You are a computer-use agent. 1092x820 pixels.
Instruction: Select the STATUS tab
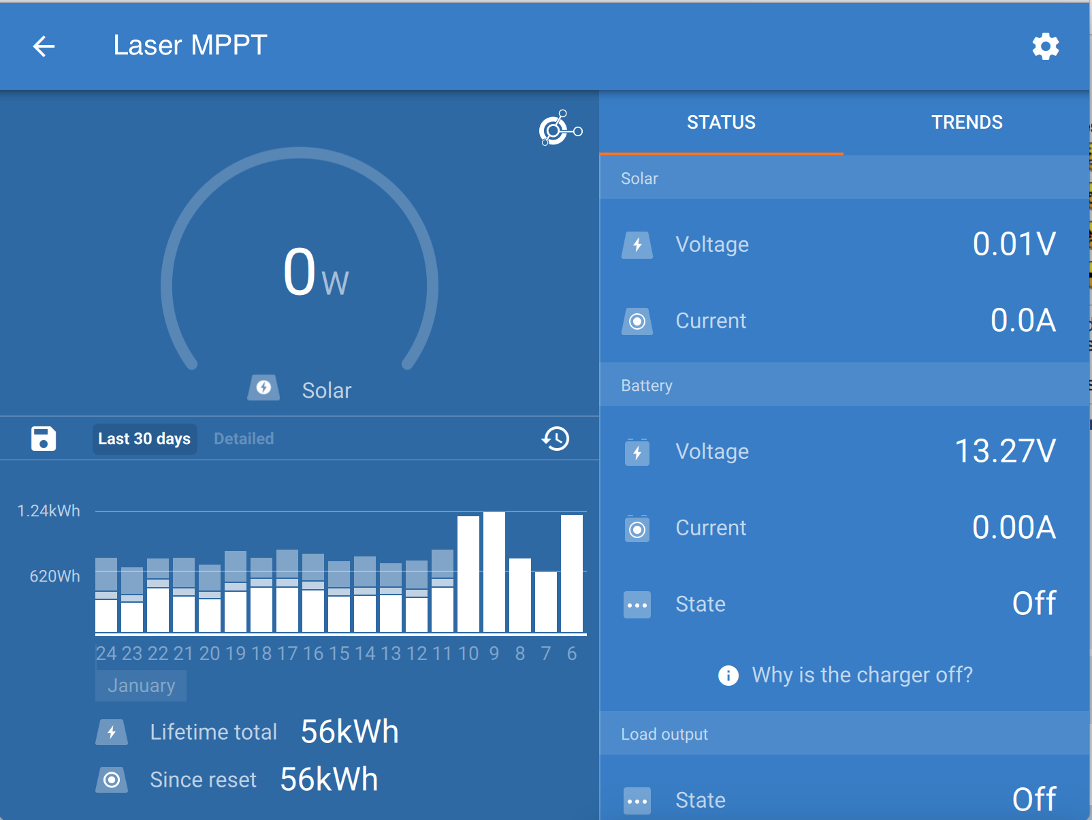721,123
